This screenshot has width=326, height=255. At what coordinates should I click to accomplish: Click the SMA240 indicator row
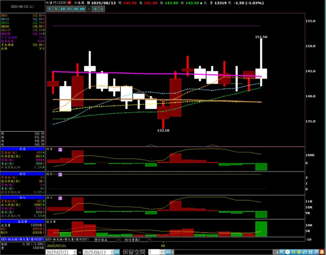22,33
